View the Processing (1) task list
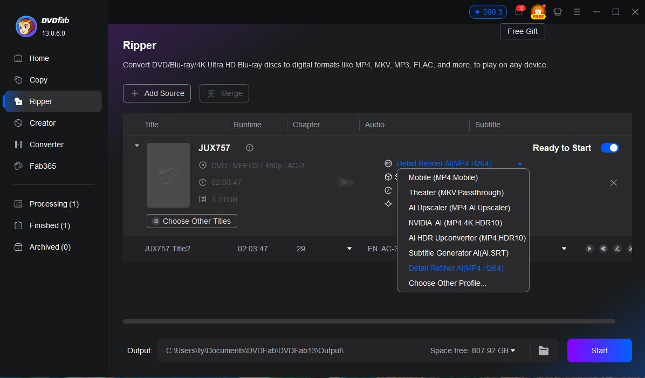645x378 pixels. tap(53, 204)
